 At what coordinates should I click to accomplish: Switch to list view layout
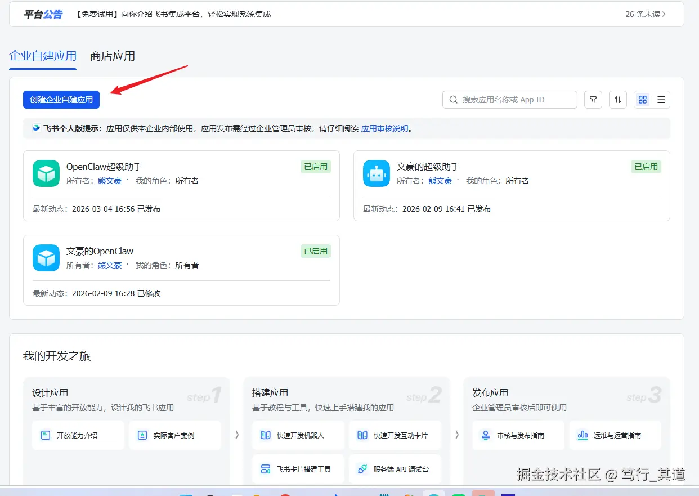pos(660,100)
